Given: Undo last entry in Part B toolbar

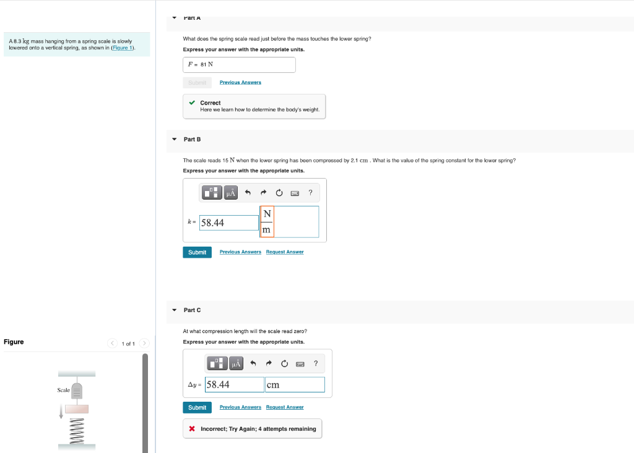Looking at the screenshot, I should [x=248, y=193].
